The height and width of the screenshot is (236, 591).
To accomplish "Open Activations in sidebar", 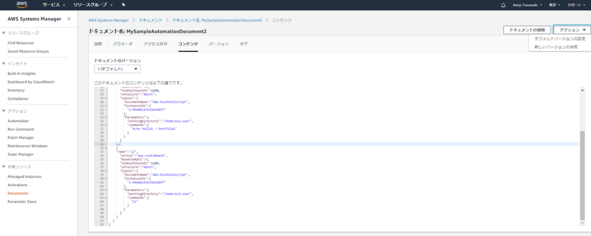I will point(18,185).
